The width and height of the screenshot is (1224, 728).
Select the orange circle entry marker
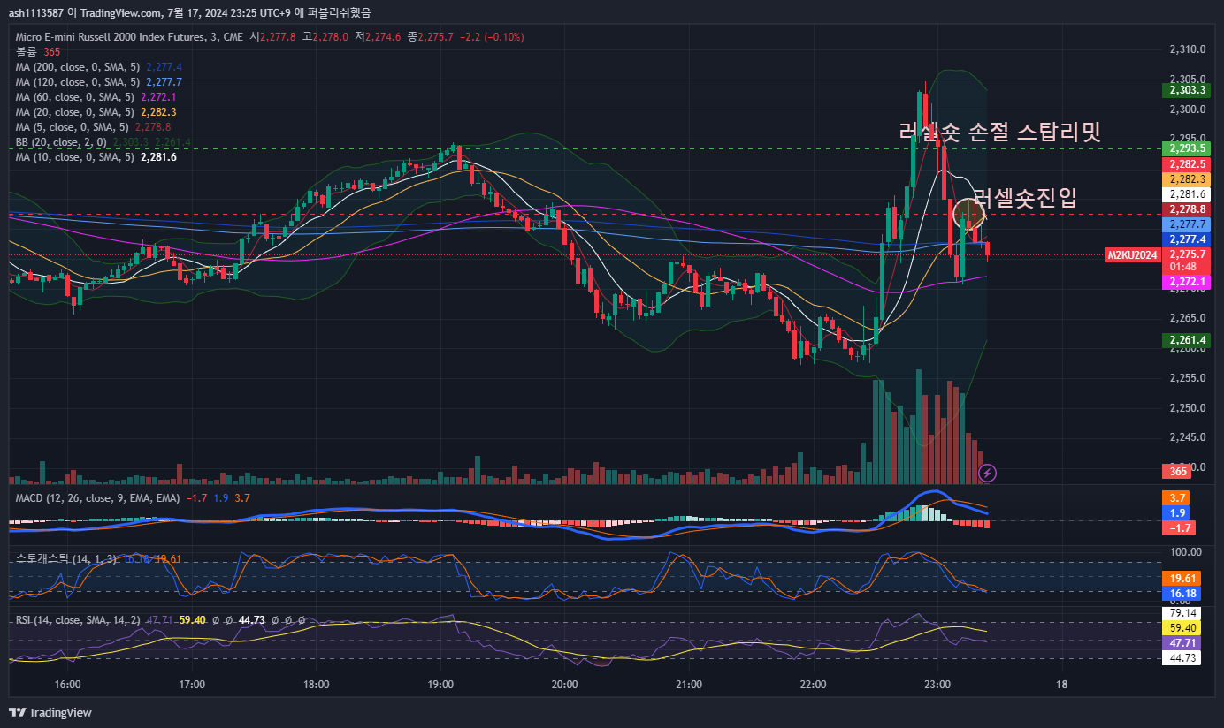coord(968,213)
